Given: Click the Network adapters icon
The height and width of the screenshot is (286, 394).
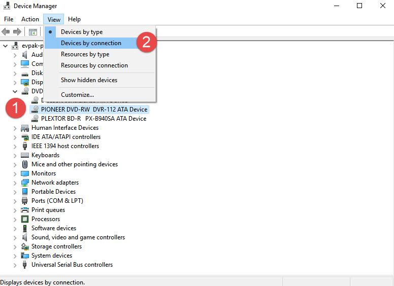Looking at the screenshot, I should (x=25, y=183).
